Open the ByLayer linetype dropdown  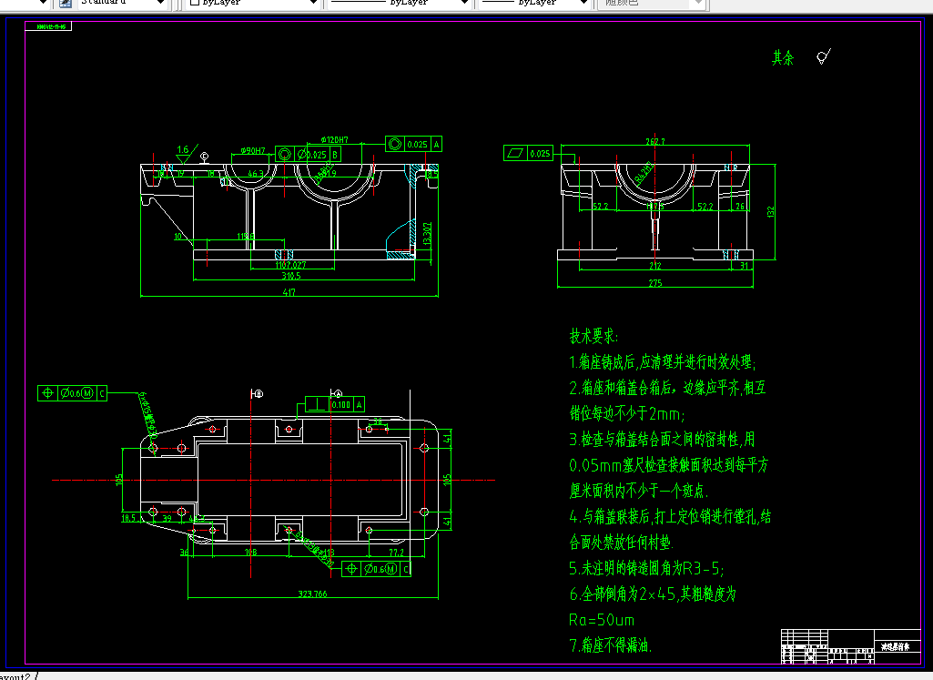465,3
